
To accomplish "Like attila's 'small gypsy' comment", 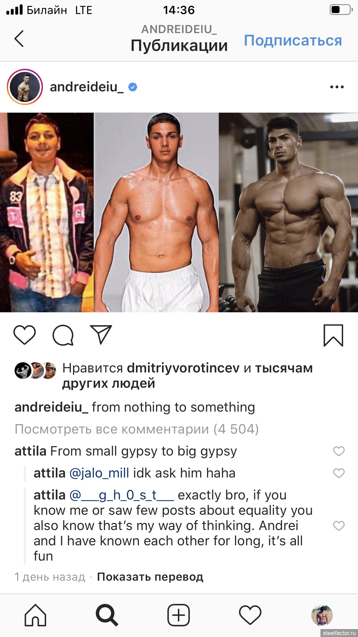I will tap(339, 451).
